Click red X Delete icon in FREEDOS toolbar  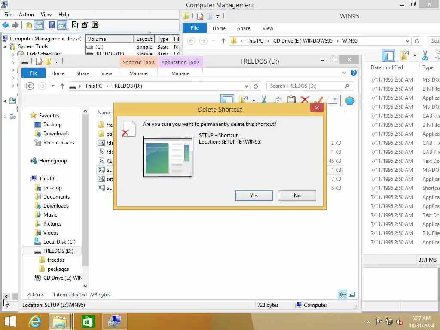pos(305,99)
